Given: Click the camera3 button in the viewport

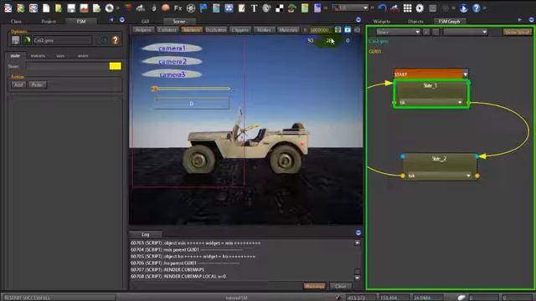Looking at the screenshot, I should coord(172,74).
